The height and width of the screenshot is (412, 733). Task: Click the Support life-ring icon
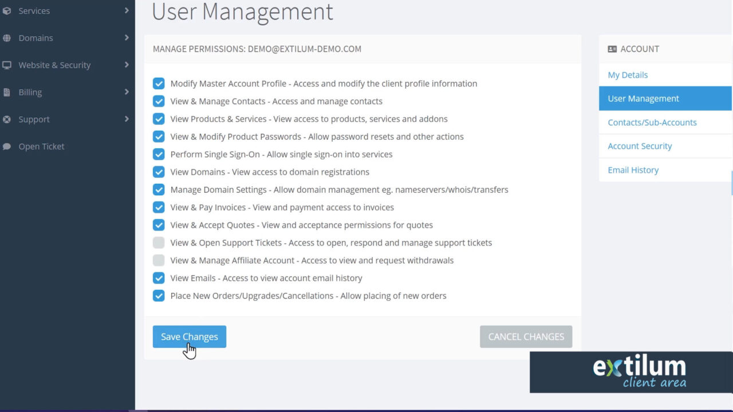coord(7,119)
